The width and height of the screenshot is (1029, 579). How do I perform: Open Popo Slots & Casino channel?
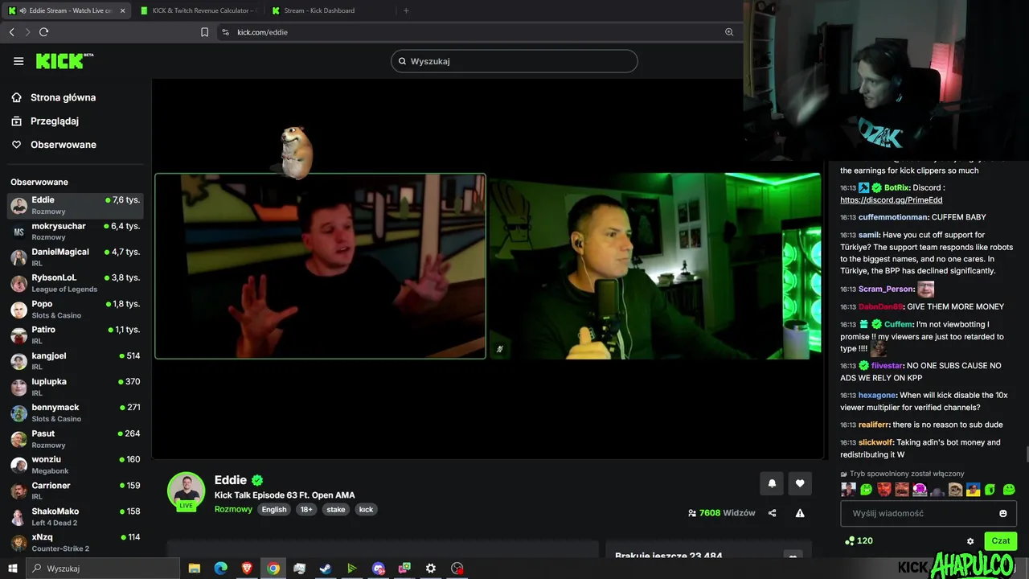76,310
